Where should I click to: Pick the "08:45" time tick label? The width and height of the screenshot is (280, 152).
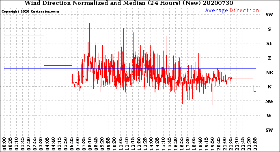point(96,144)
